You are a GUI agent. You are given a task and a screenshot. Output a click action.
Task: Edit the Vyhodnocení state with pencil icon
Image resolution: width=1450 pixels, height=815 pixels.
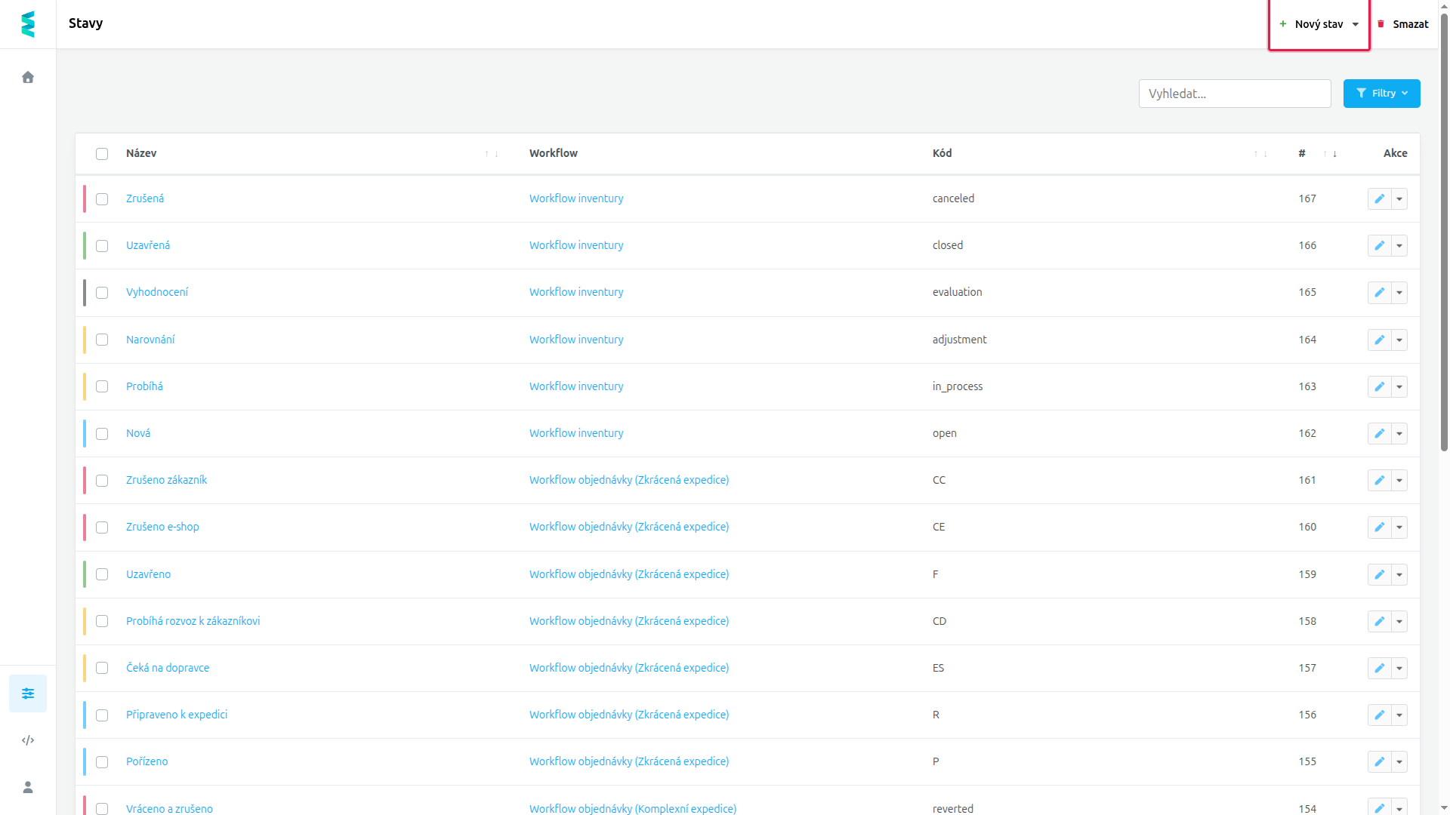(x=1379, y=292)
